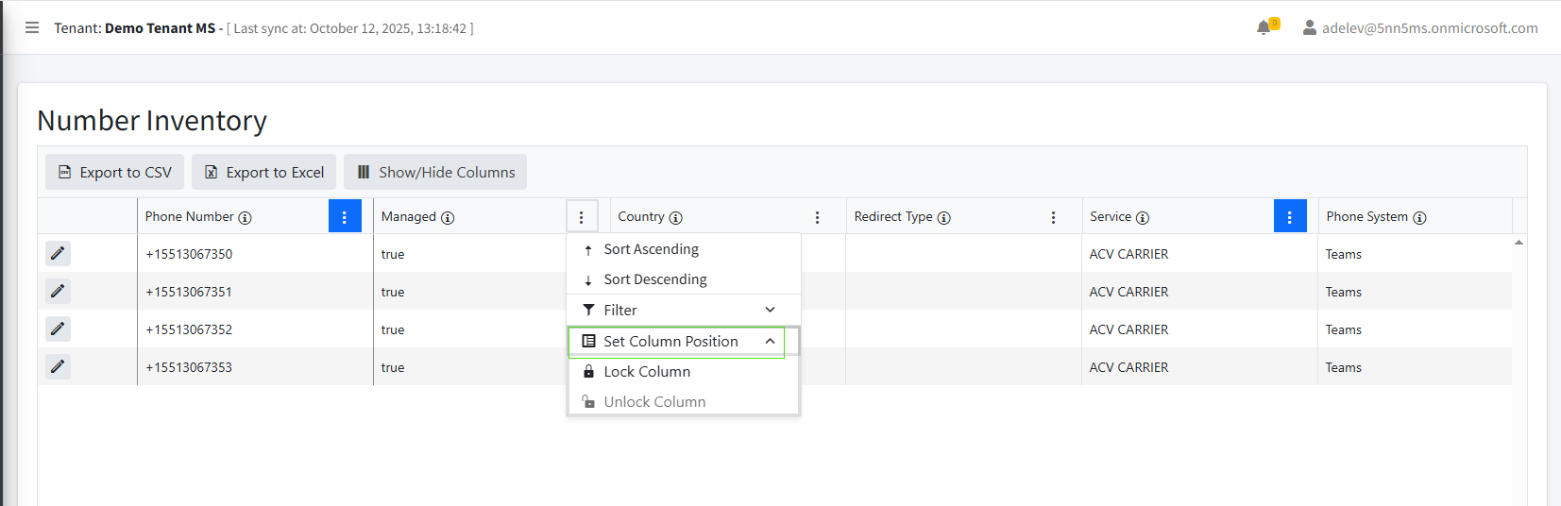Click the Export to CSV button
This screenshot has height=506, width=1561.
tap(115, 172)
